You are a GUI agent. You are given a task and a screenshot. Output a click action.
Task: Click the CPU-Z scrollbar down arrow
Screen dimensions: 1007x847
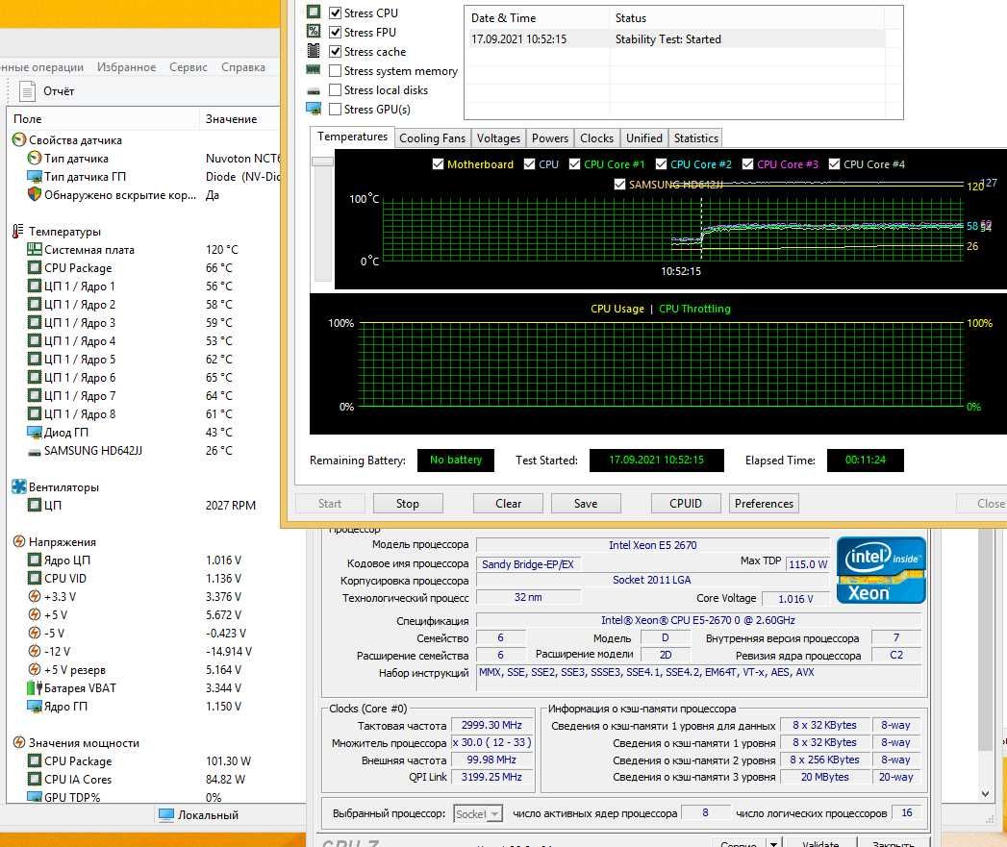(x=985, y=794)
